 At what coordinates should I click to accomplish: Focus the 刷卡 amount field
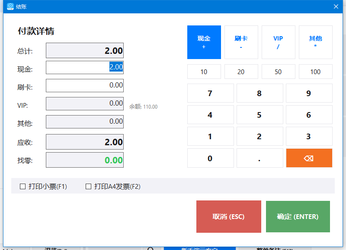[x=85, y=85]
